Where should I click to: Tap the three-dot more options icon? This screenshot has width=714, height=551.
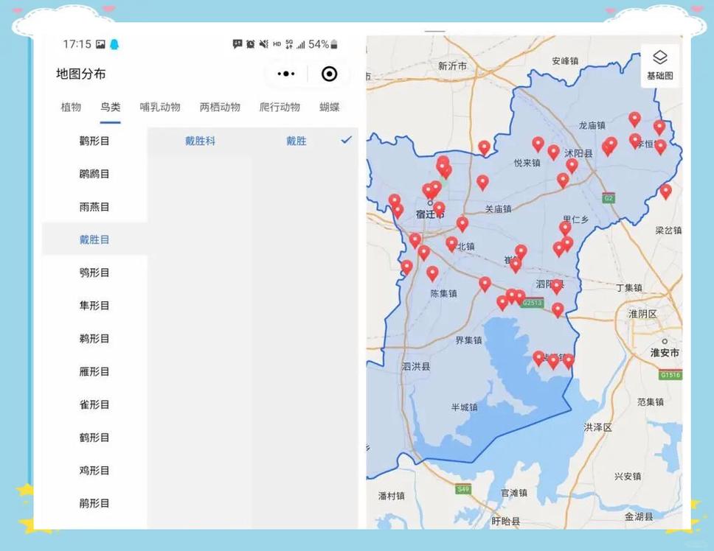pyautogui.click(x=286, y=74)
